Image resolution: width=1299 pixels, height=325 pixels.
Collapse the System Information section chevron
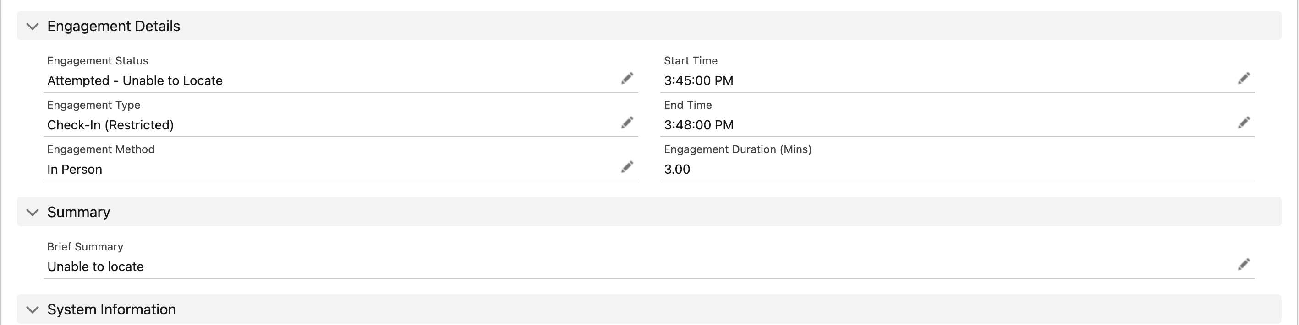[x=32, y=309]
